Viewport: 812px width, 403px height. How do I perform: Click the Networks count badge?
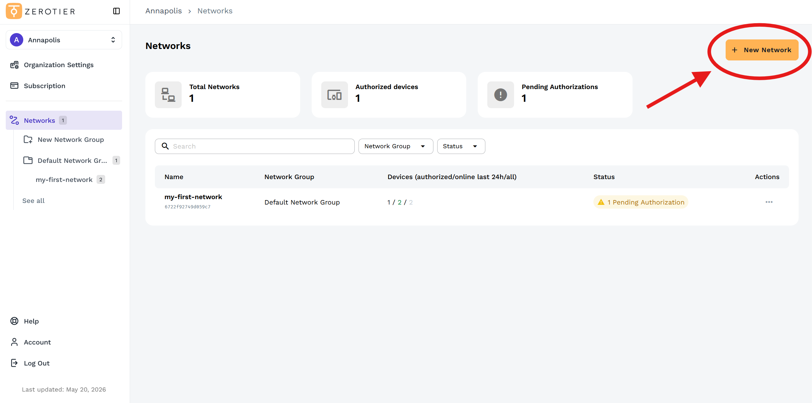(x=63, y=120)
